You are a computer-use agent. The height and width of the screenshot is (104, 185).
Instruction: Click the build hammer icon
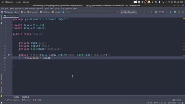[118, 12]
